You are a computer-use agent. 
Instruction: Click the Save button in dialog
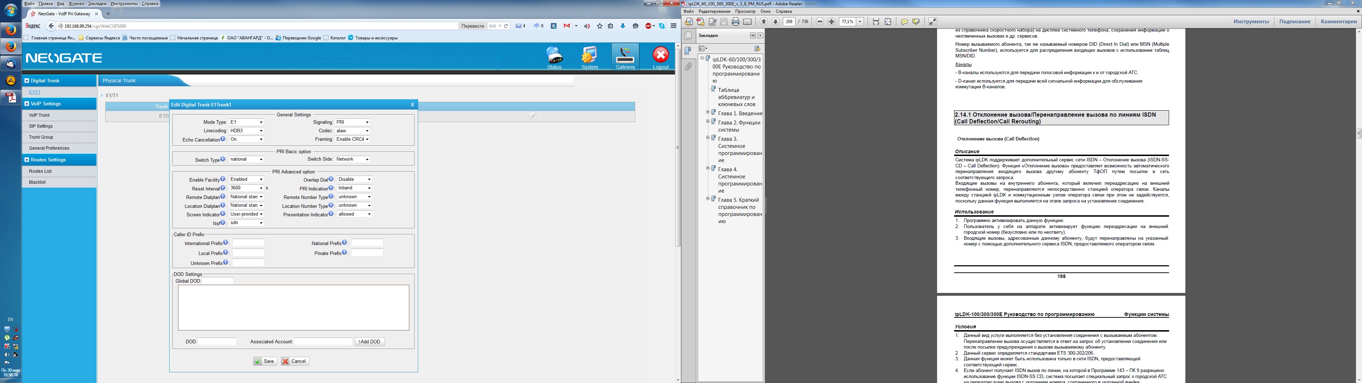265,361
